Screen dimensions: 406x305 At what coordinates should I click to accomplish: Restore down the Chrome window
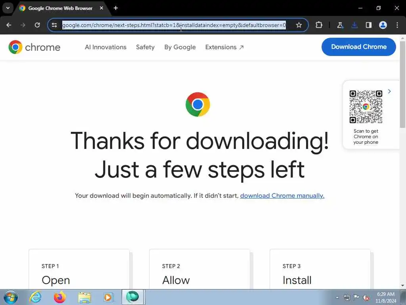pos(379,8)
